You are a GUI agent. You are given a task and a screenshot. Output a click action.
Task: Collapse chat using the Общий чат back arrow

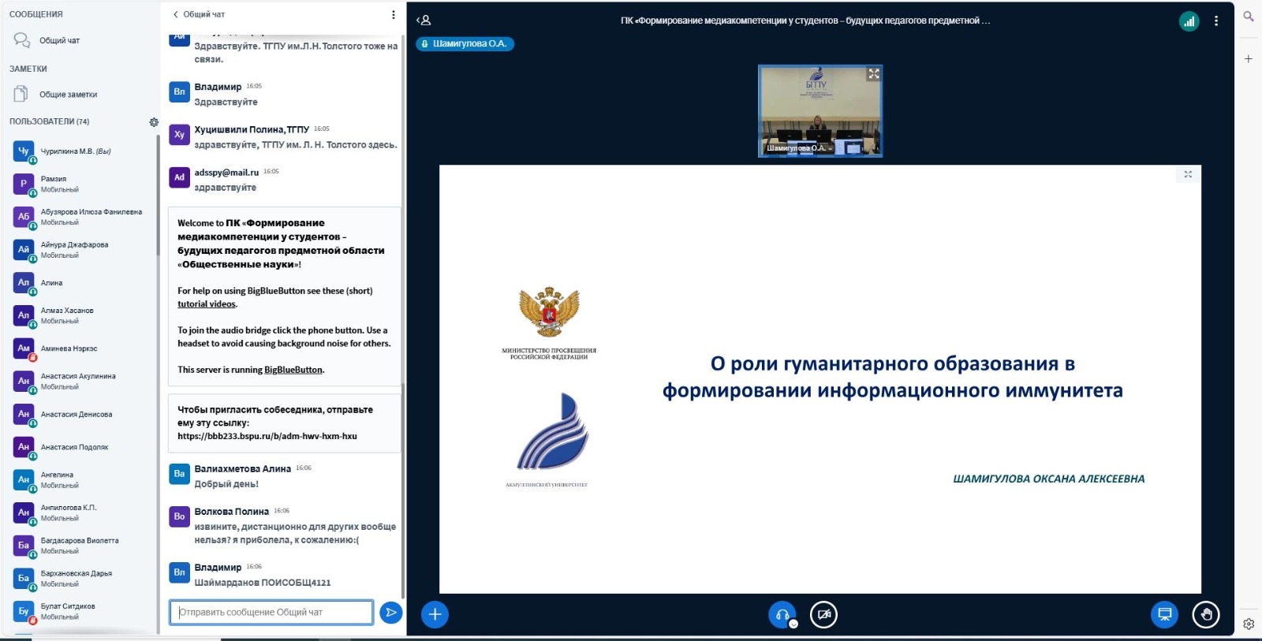(176, 14)
